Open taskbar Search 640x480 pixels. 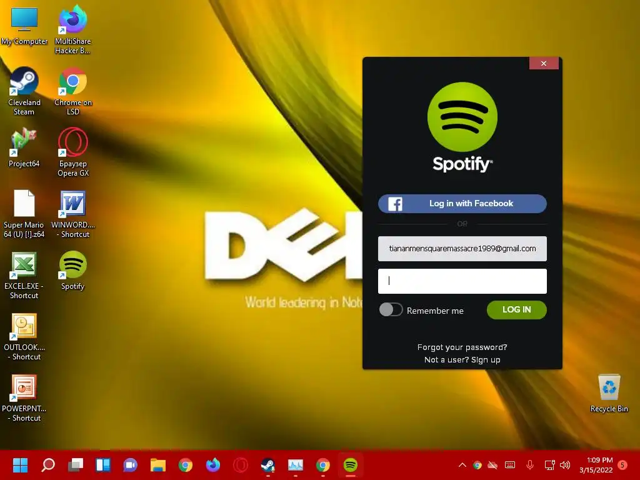(x=47, y=465)
